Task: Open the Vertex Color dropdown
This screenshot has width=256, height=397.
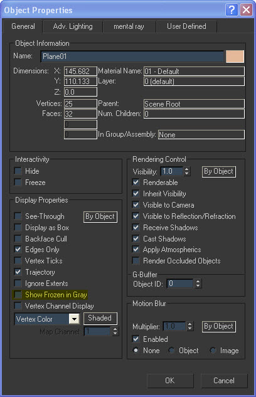Action: coord(74,319)
